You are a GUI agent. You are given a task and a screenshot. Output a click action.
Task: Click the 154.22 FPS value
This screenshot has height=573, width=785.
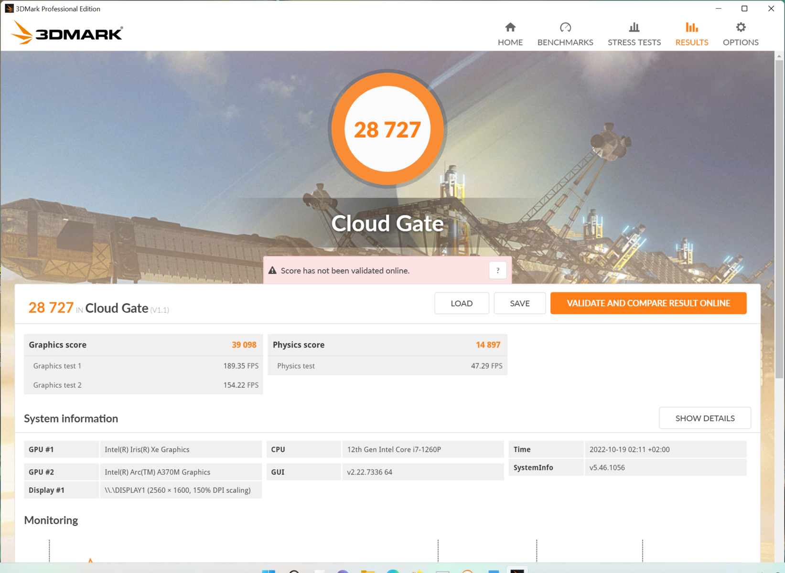241,385
